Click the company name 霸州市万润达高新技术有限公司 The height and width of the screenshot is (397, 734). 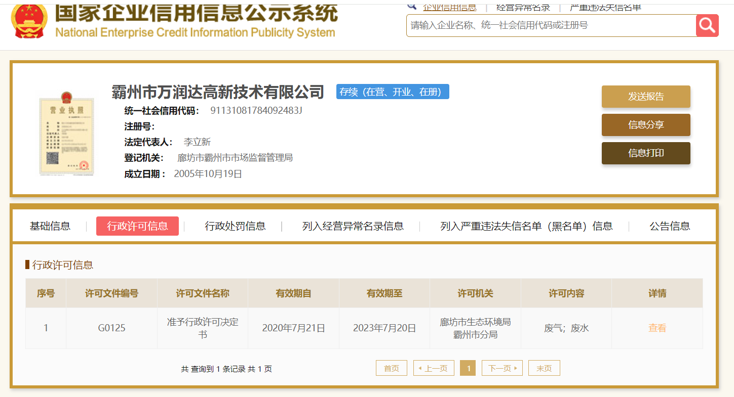[x=218, y=92]
